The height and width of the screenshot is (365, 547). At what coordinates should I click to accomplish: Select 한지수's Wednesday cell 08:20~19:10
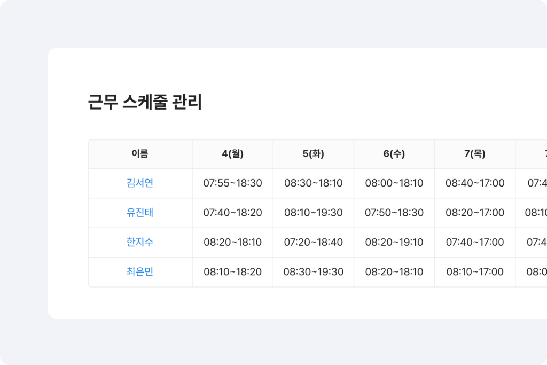click(x=394, y=242)
